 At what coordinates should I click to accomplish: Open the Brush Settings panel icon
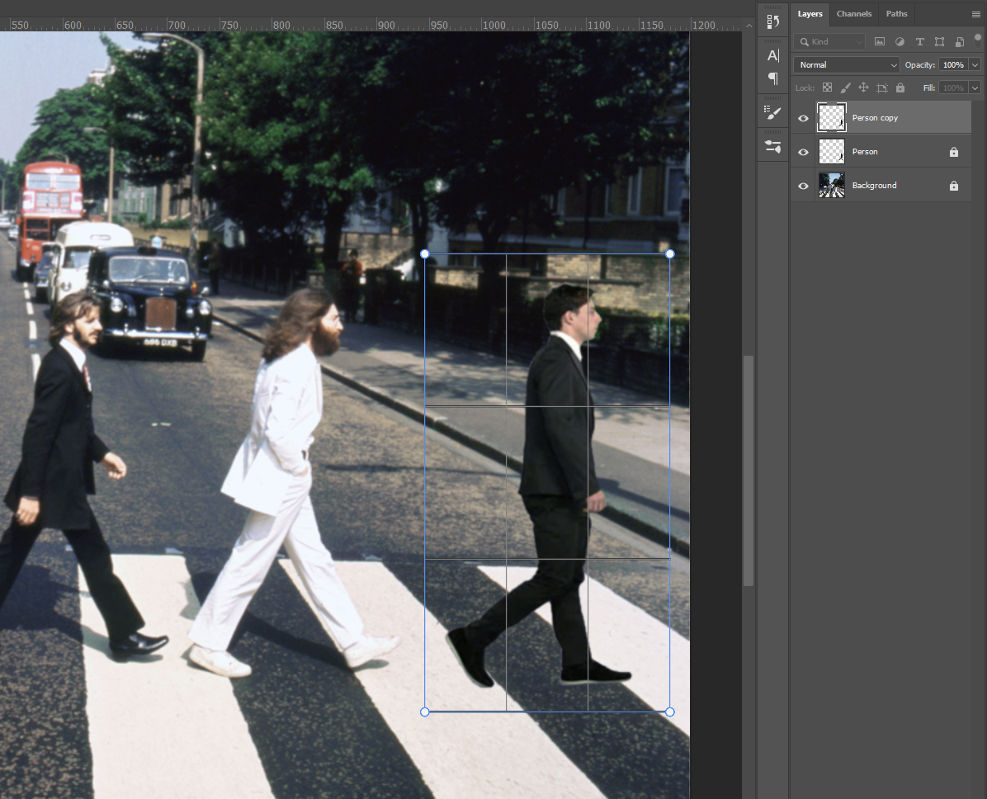pyautogui.click(x=773, y=113)
